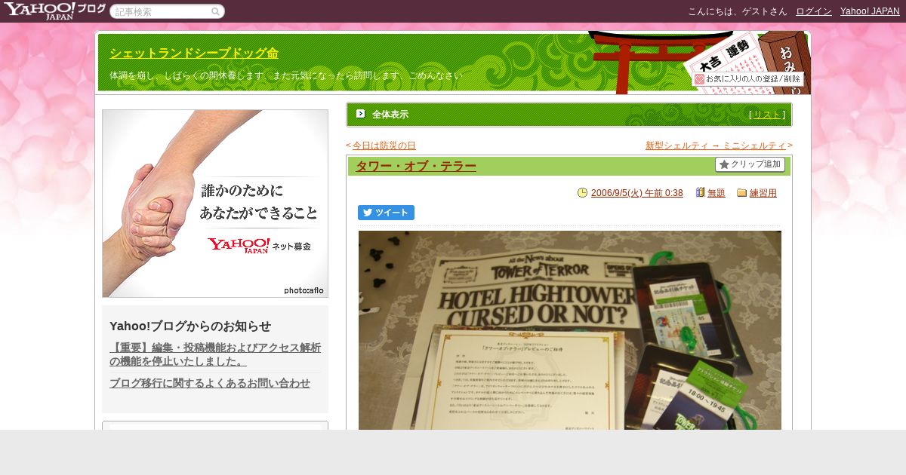Click the Yahoo!ブログからのお知らせ heading
906x475 pixels.
click(190, 326)
